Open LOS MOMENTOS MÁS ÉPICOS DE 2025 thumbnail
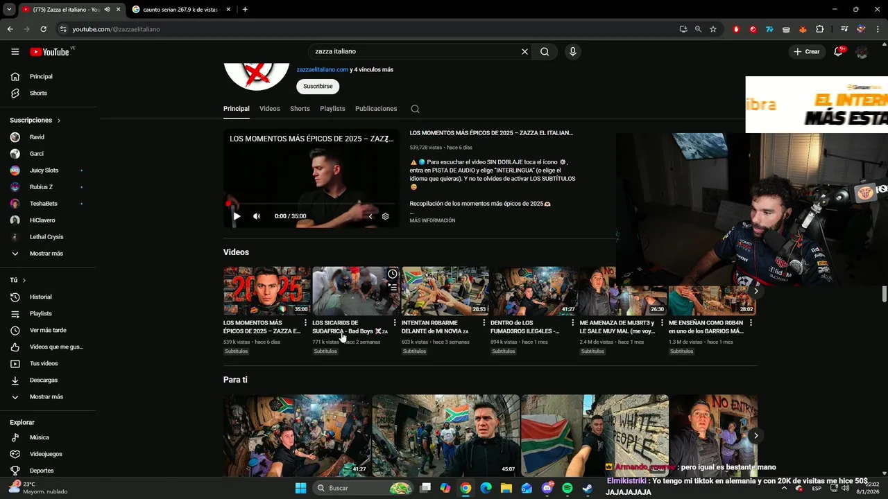Screen dimensions: 888x499 266,291
